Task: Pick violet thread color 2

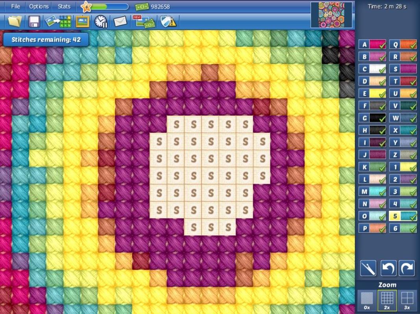Action: pos(403,179)
